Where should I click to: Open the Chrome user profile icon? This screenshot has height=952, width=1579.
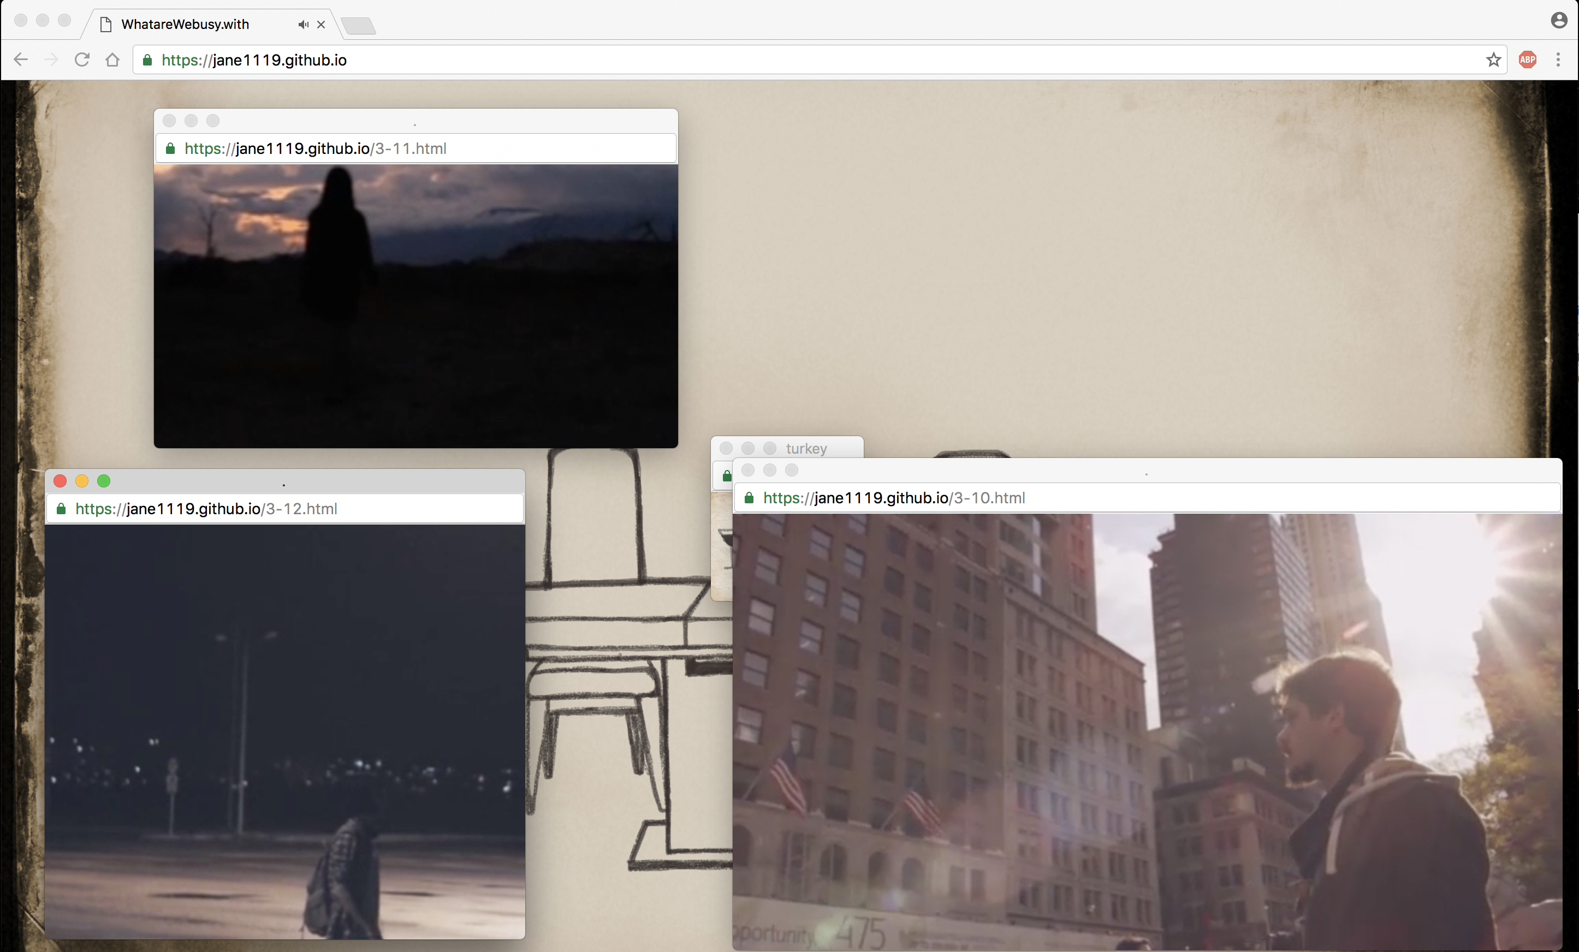click(1558, 21)
